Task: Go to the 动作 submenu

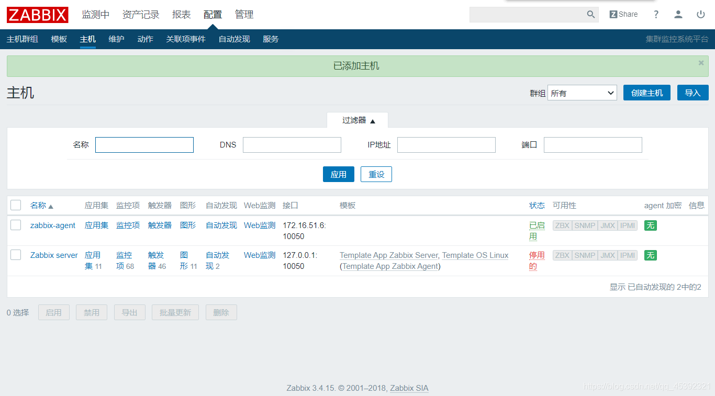Action: 146,39
